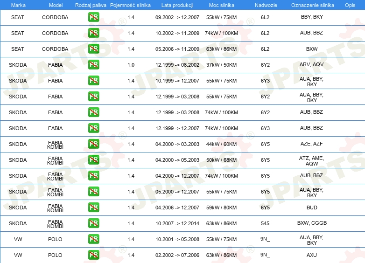Select SKODA brand cell in the ARV, AQV row

point(18,65)
